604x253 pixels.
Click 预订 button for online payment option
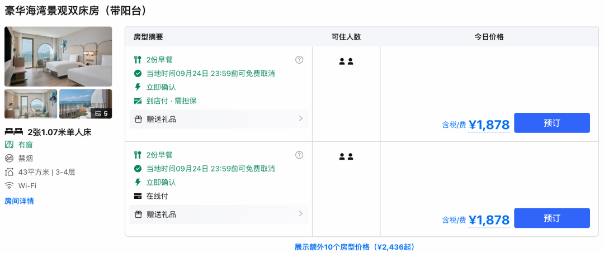551,218
